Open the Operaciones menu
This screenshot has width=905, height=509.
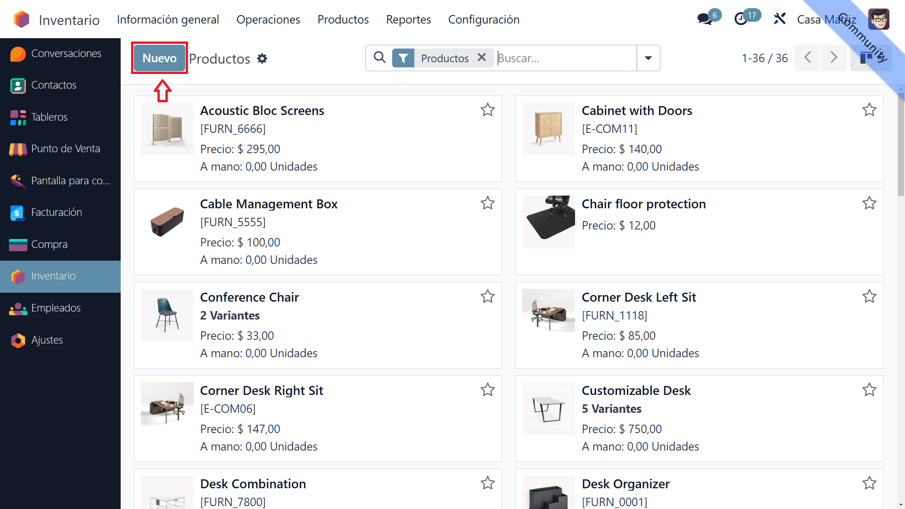point(268,19)
